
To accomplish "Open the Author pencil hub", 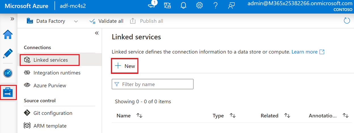I will pos(8,53).
